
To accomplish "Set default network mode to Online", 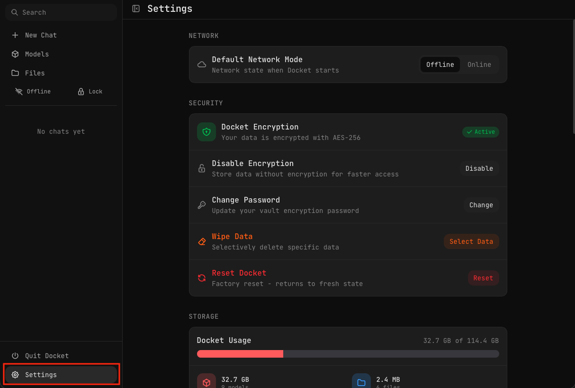I will click(479, 65).
